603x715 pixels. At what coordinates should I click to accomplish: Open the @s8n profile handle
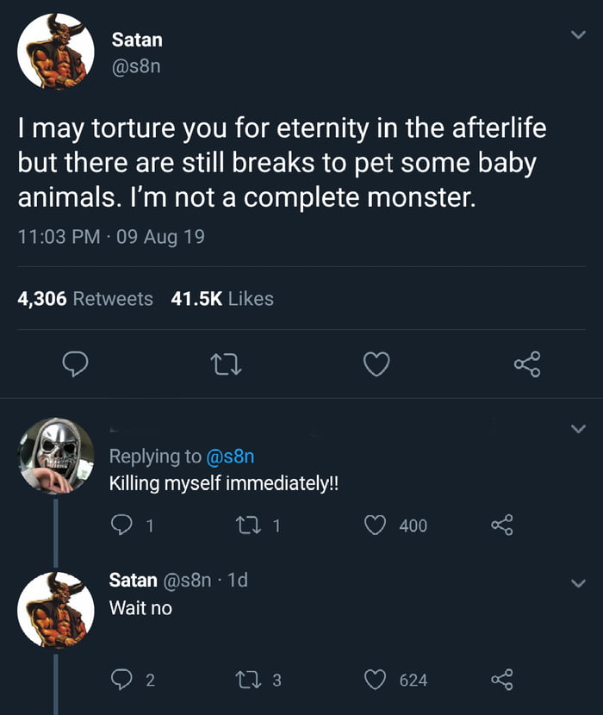pos(138,62)
